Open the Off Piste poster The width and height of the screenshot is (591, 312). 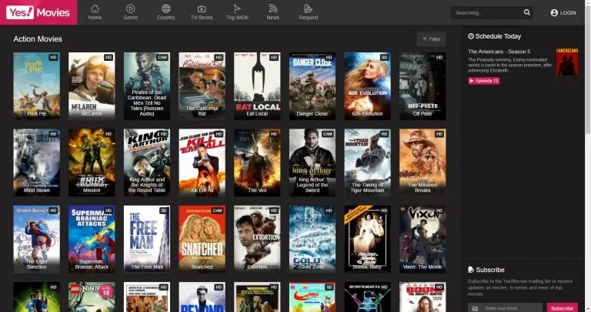pyautogui.click(x=422, y=86)
